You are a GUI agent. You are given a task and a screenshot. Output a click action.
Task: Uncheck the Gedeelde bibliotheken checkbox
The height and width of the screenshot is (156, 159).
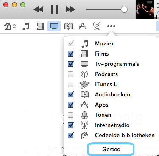[71, 135]
